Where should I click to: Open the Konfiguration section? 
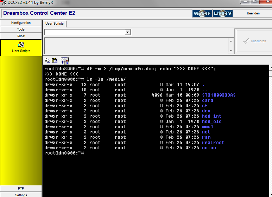point(21,23)
